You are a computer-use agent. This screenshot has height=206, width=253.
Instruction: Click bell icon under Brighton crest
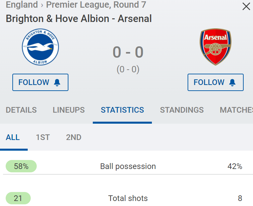coord(57,82)
